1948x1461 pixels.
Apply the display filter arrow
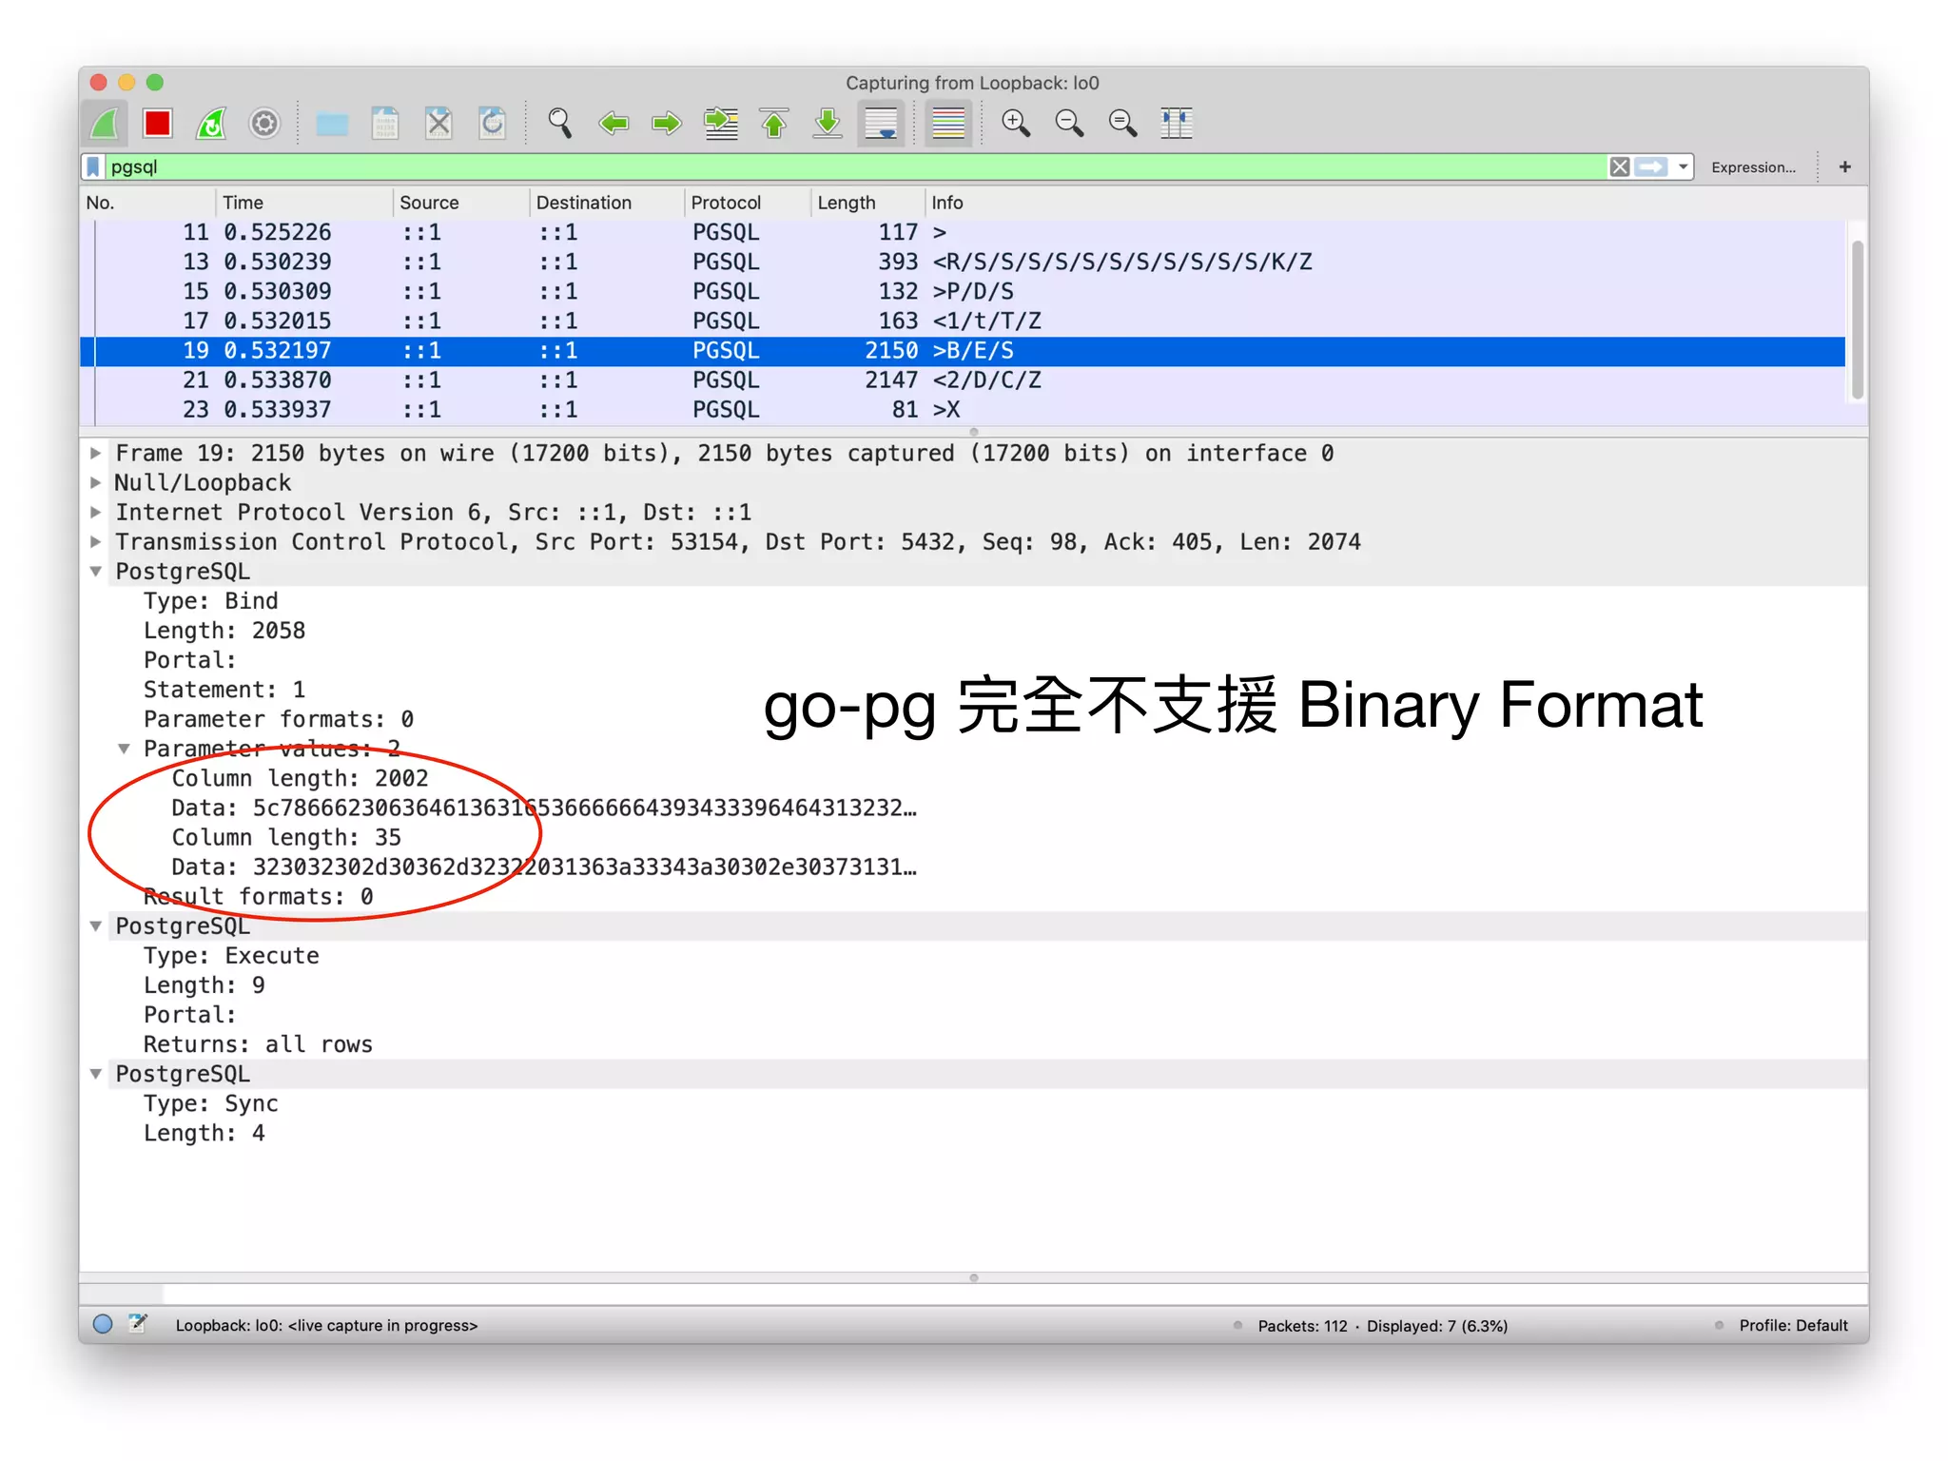pos(1651,167)
